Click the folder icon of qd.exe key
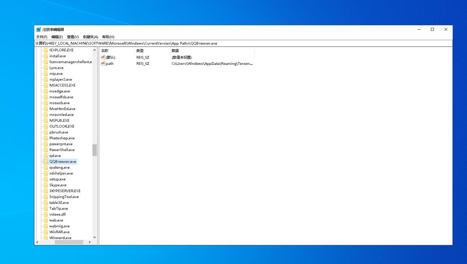 (46, 156)
